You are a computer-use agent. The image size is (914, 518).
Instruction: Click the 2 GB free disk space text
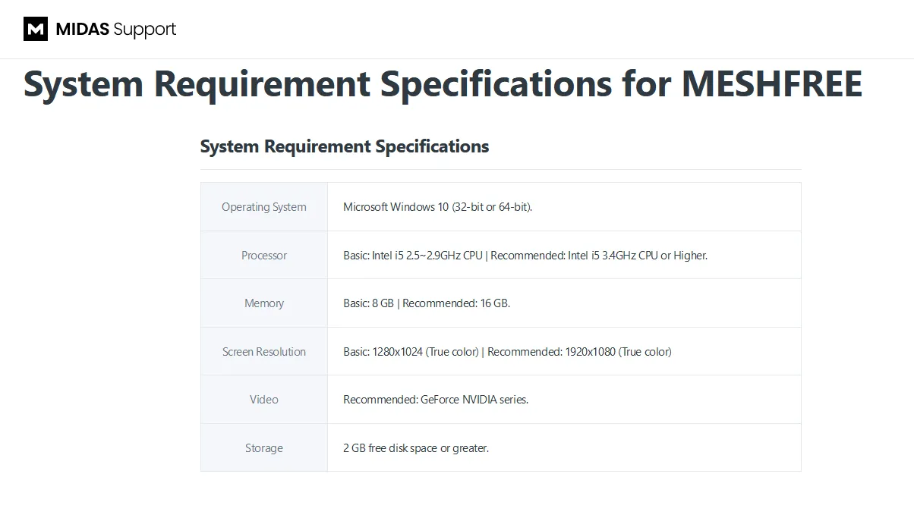[416, 448]
